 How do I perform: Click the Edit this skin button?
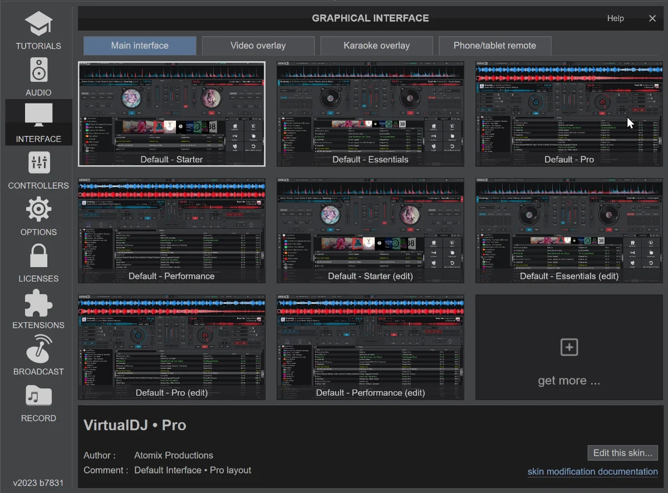pyautogui.click(x=623, y=453)
